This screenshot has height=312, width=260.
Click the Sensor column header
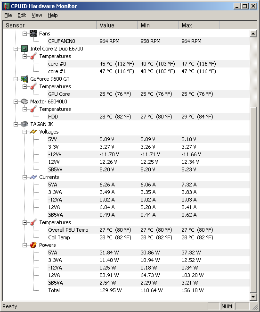[x=49, y=25]
